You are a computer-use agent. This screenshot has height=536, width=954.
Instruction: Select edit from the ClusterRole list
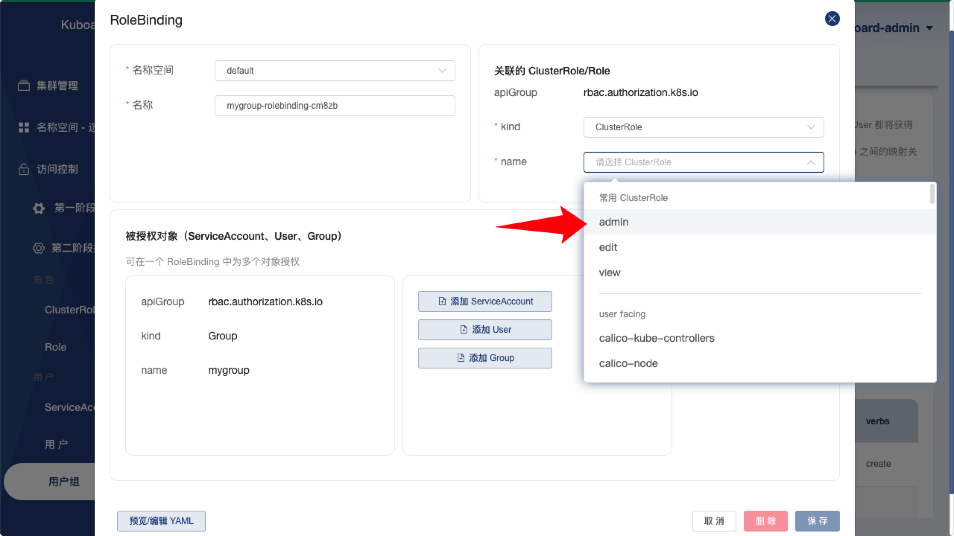[759, 247]
